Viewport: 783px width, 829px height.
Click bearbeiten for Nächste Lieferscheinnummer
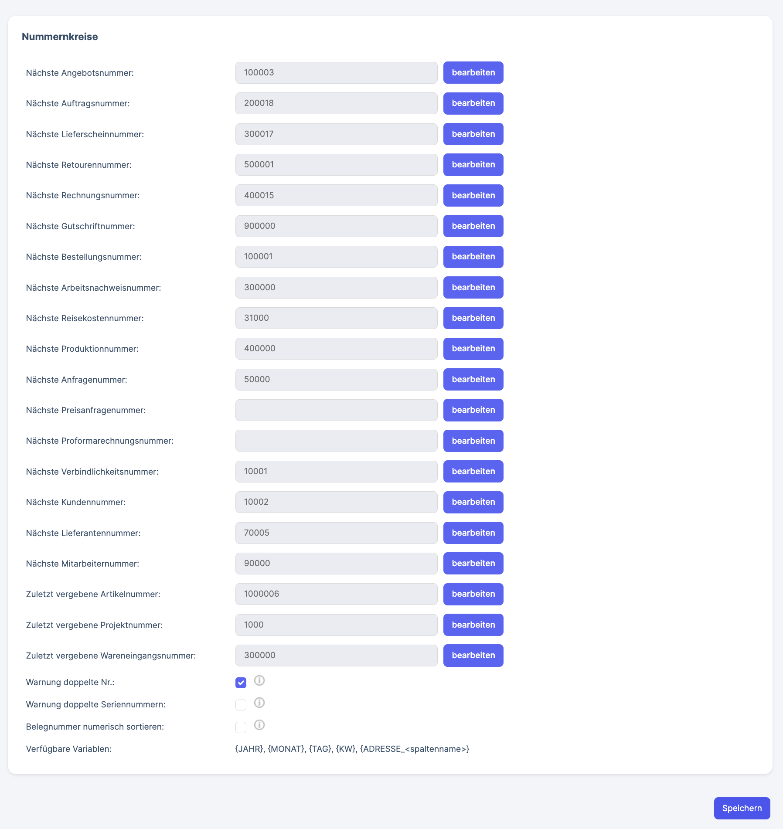point(473,134)
